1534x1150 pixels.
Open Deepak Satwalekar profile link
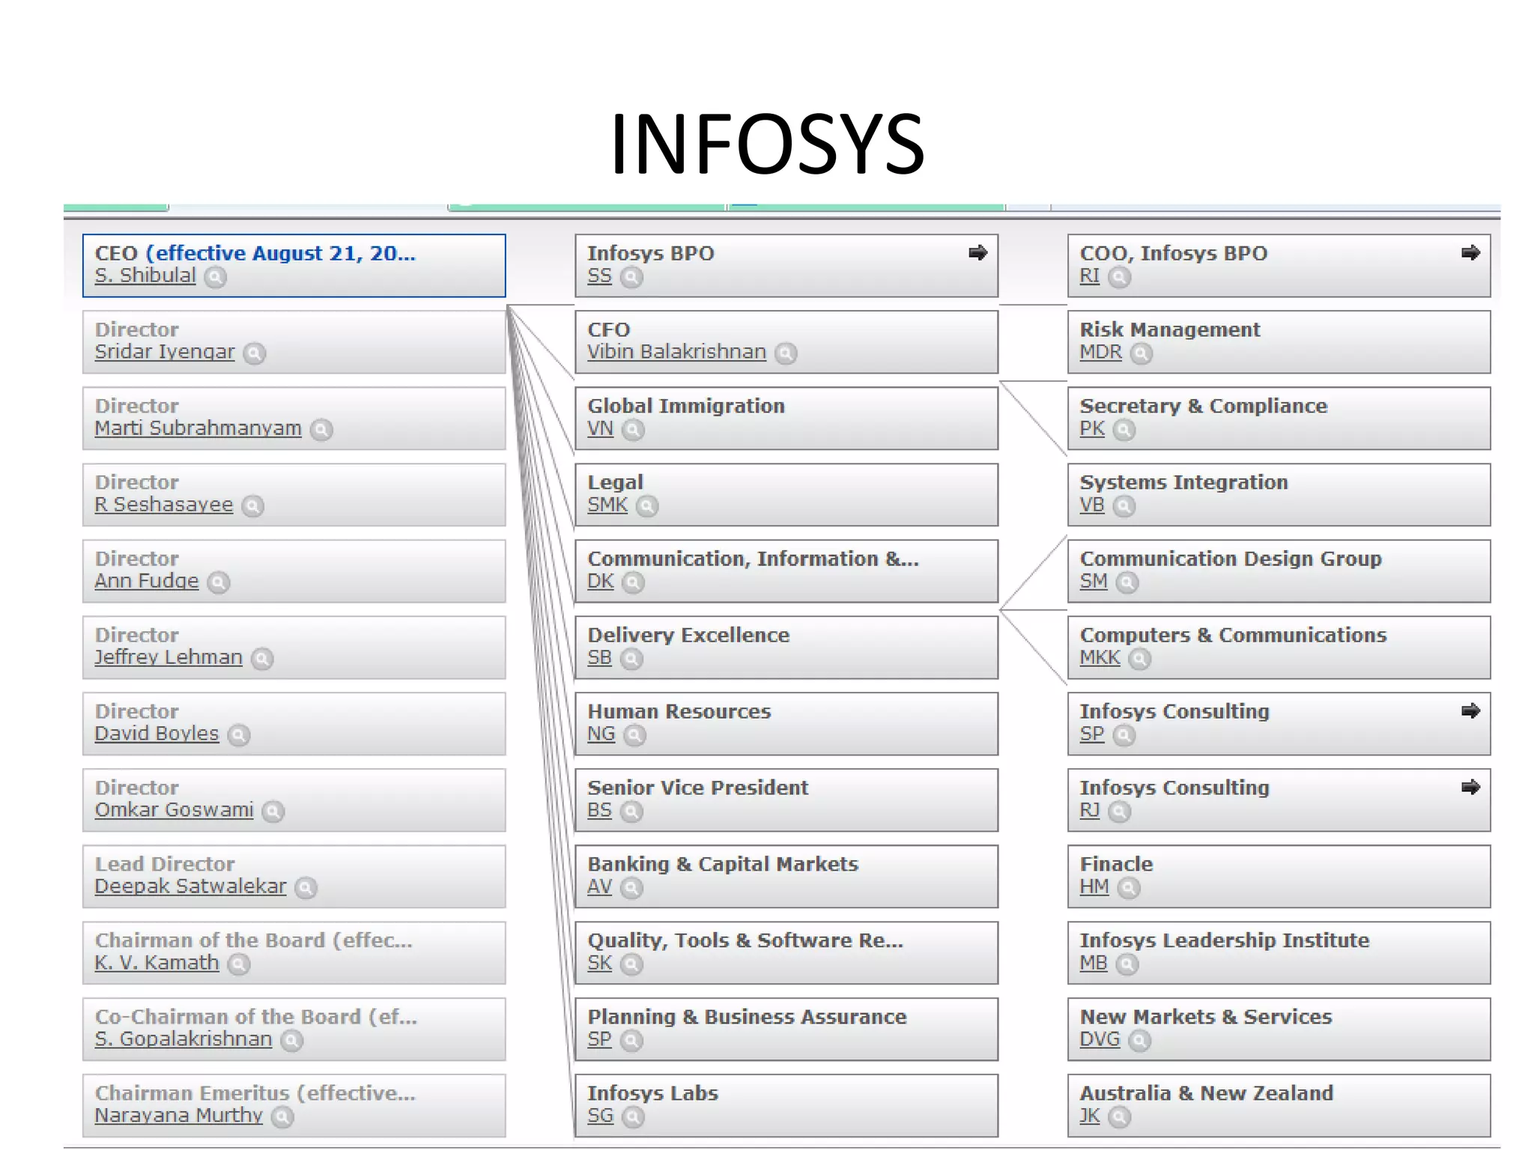[x=190, y=886]
